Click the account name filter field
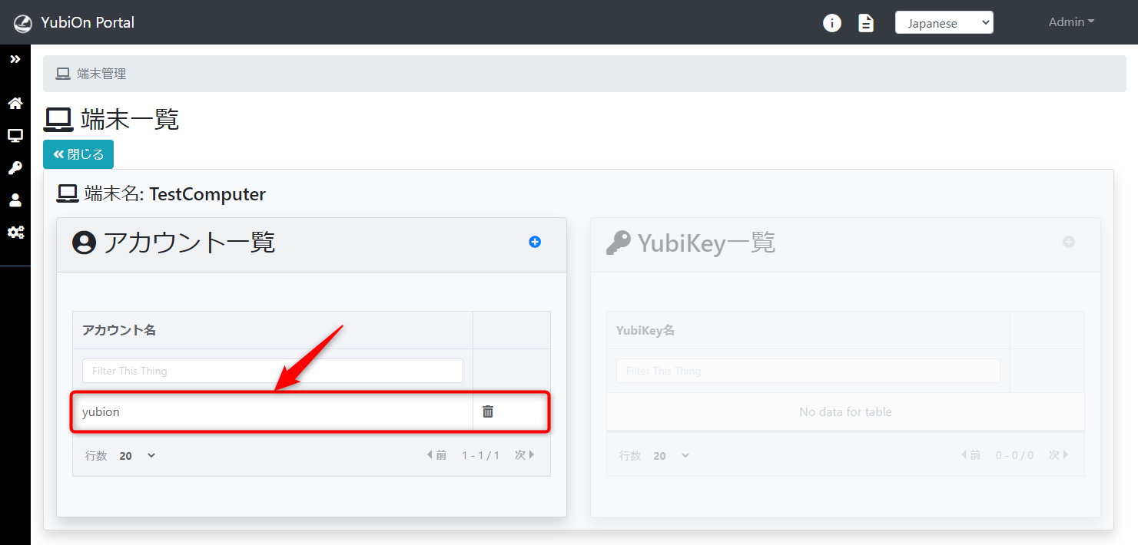The image size is (1138, 545). 272,371
